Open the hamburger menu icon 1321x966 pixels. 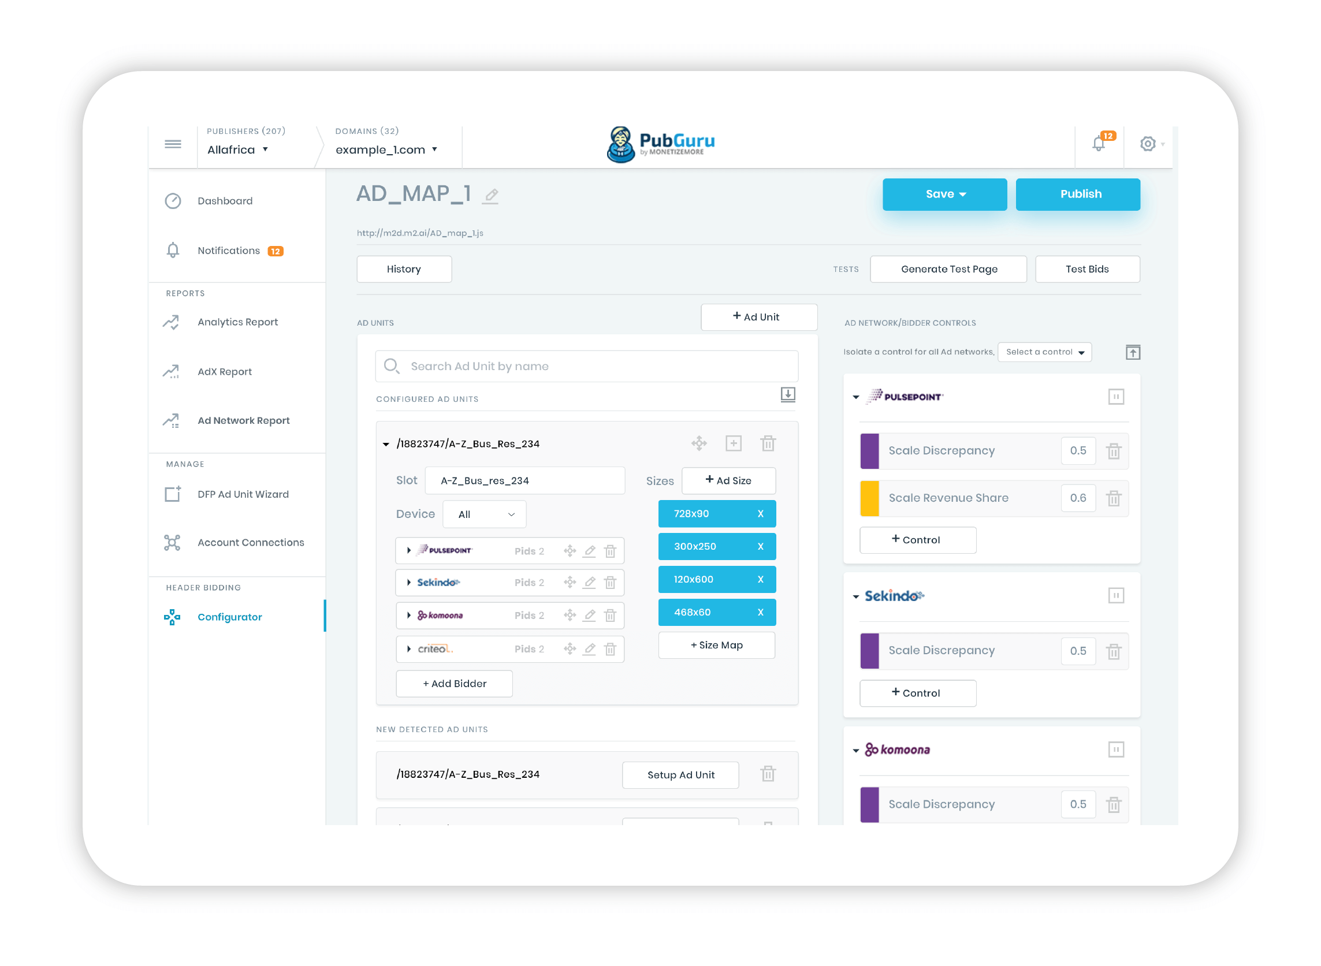click(x=173, y=144)
